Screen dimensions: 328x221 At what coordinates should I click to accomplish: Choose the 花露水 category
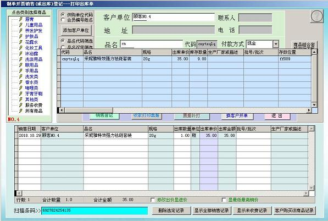(31, 42)
